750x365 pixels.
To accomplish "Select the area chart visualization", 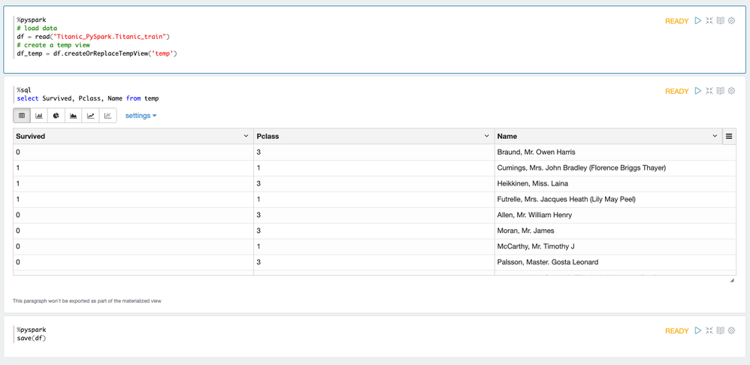I will (74, 116).
